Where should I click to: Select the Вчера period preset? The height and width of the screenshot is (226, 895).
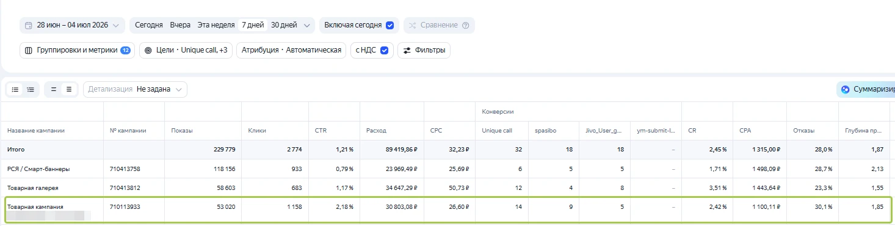coord(180,25)
